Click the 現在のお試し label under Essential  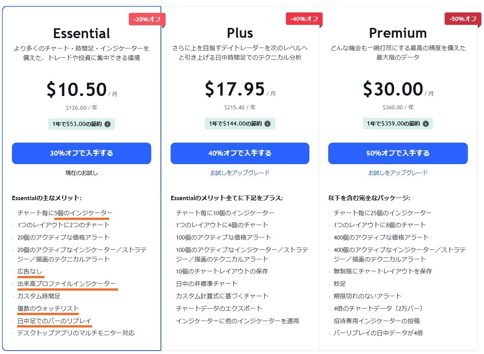pyautogui.click(x=82, y=172)
